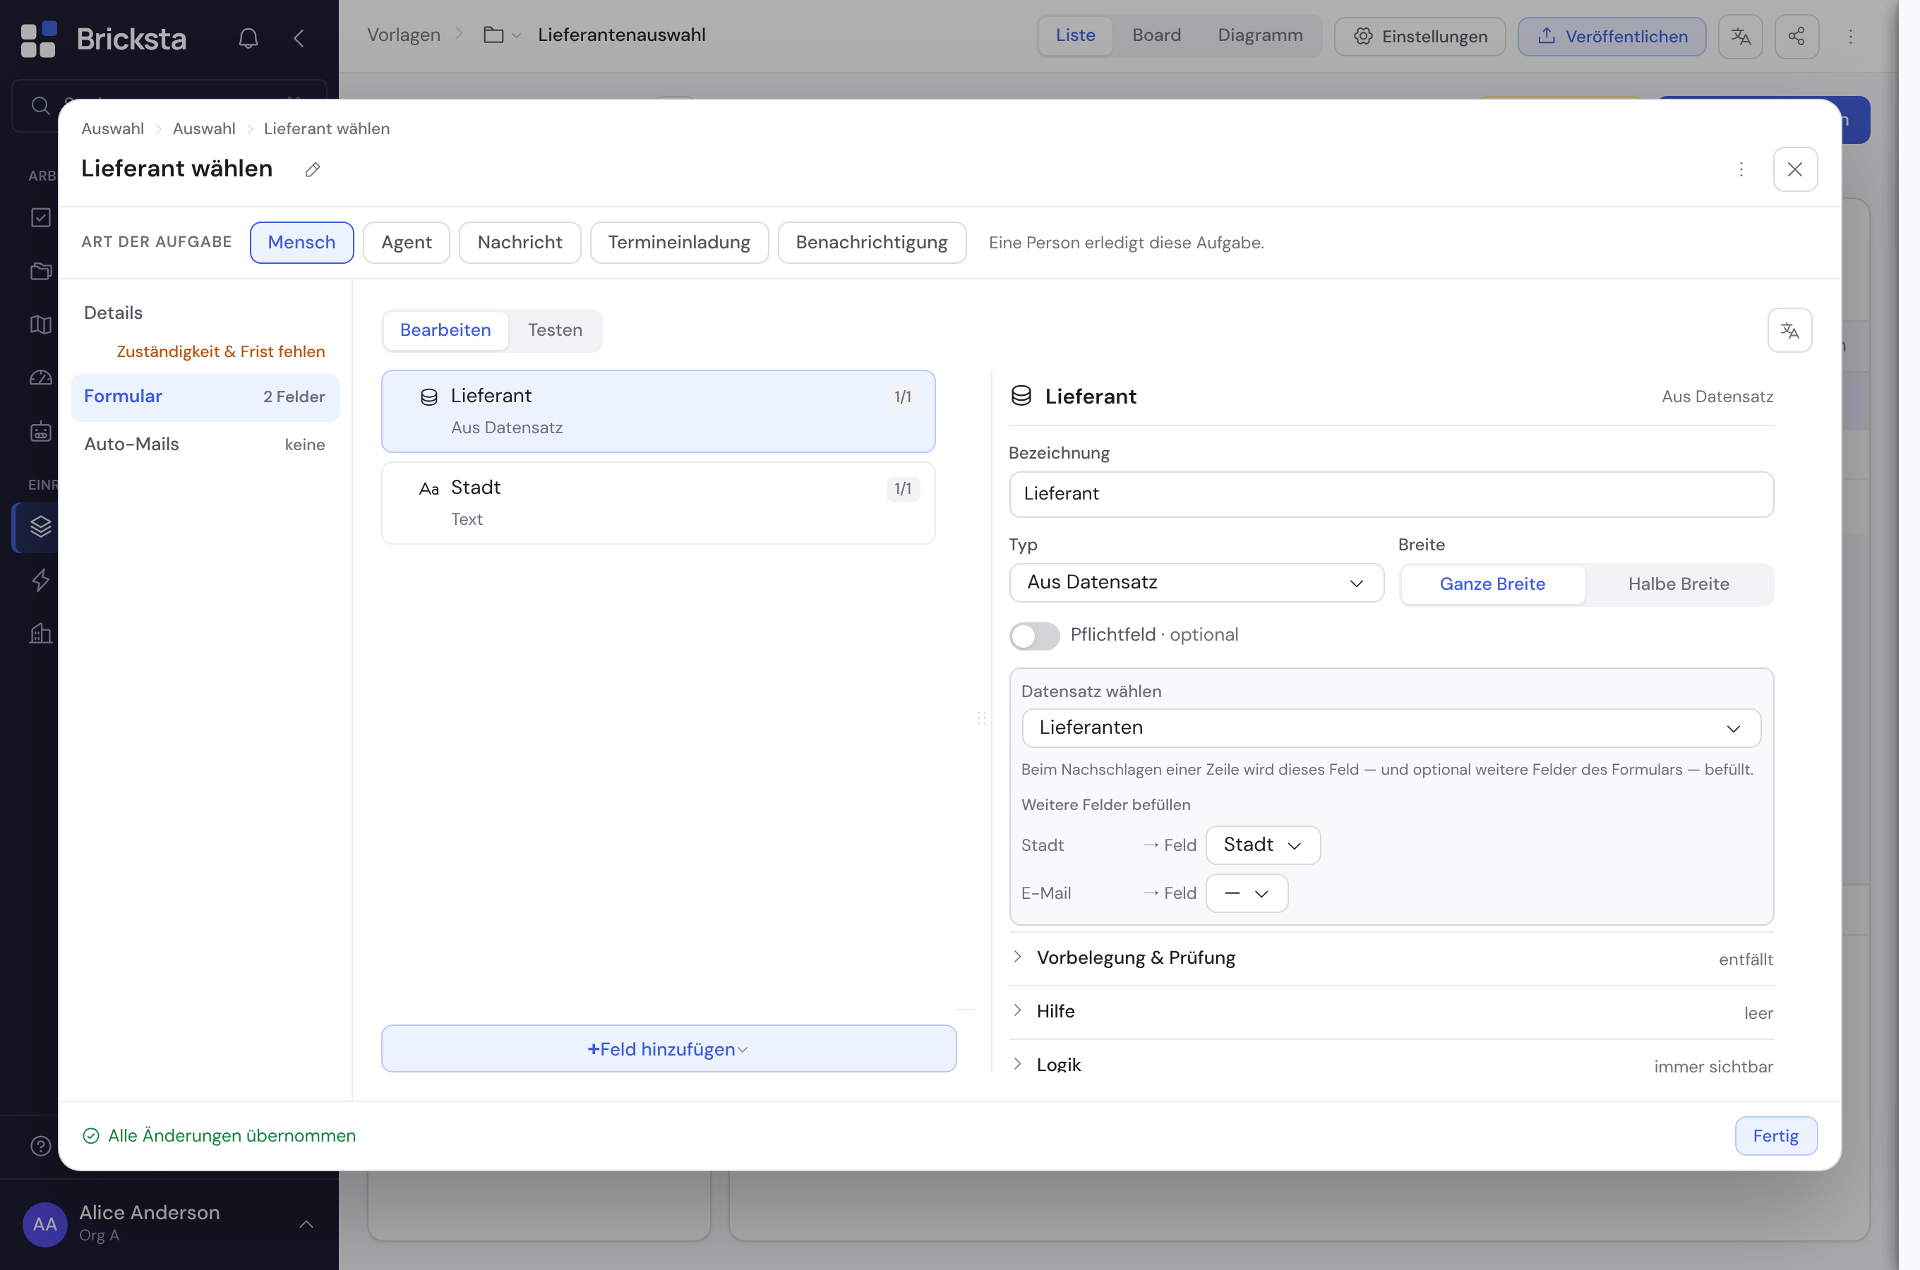Select Ganze Breite width option
The width and height of the screenshot is (1920, 1270).
pyautogui.click(x=1492, y=584)
